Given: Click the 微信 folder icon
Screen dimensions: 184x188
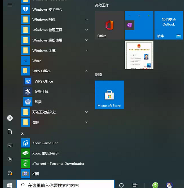Looking at the screenshot, I should [x=26, y=122].
